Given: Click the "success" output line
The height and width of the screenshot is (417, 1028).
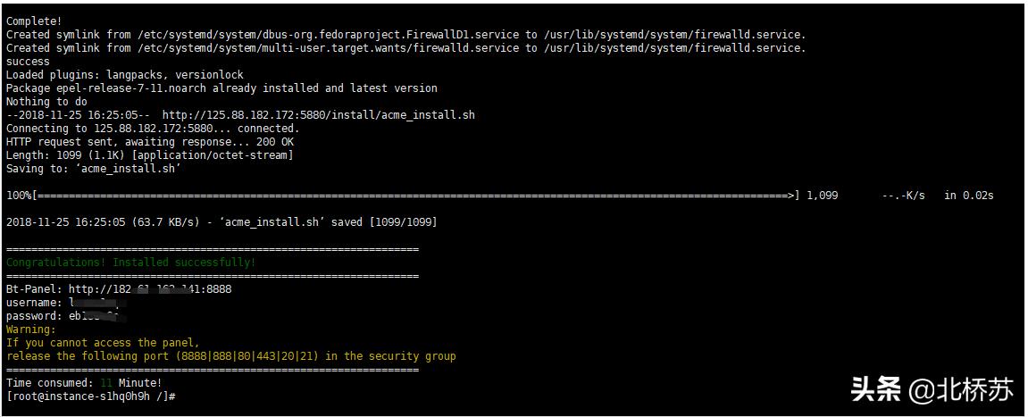Looking at the screenshot, I should (x=28, y=62).
